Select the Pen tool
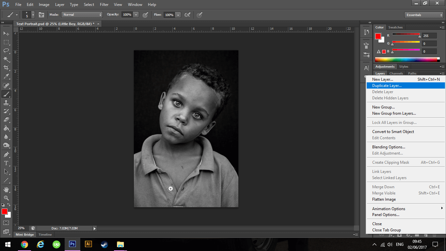 pyautogui.click(x=6, y=155)
